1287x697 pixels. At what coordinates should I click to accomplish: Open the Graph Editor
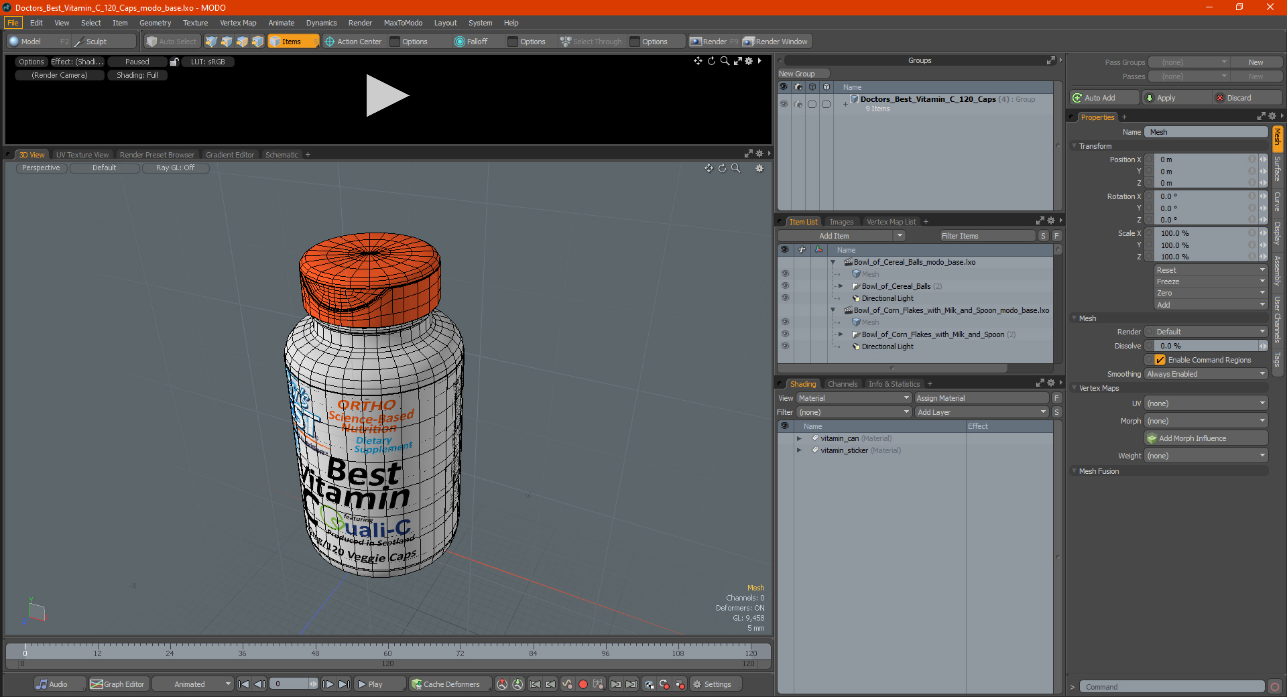117,684
